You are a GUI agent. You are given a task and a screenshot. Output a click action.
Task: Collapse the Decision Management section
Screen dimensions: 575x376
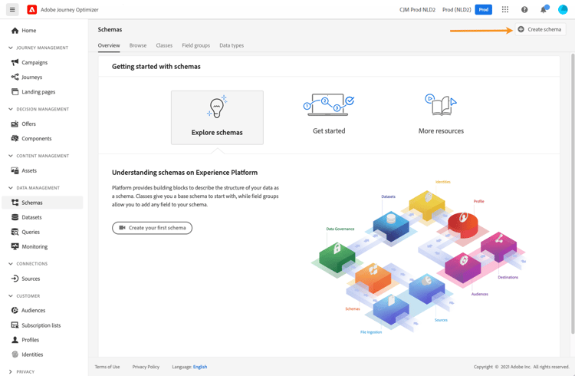tap(10, 109)
